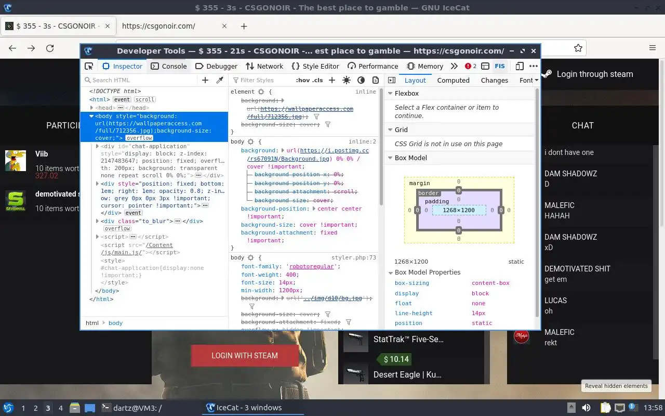Collapse the inspector sidebar pane toggle
Viewport: 665px width, 416px height.
(x=391, y=80)
